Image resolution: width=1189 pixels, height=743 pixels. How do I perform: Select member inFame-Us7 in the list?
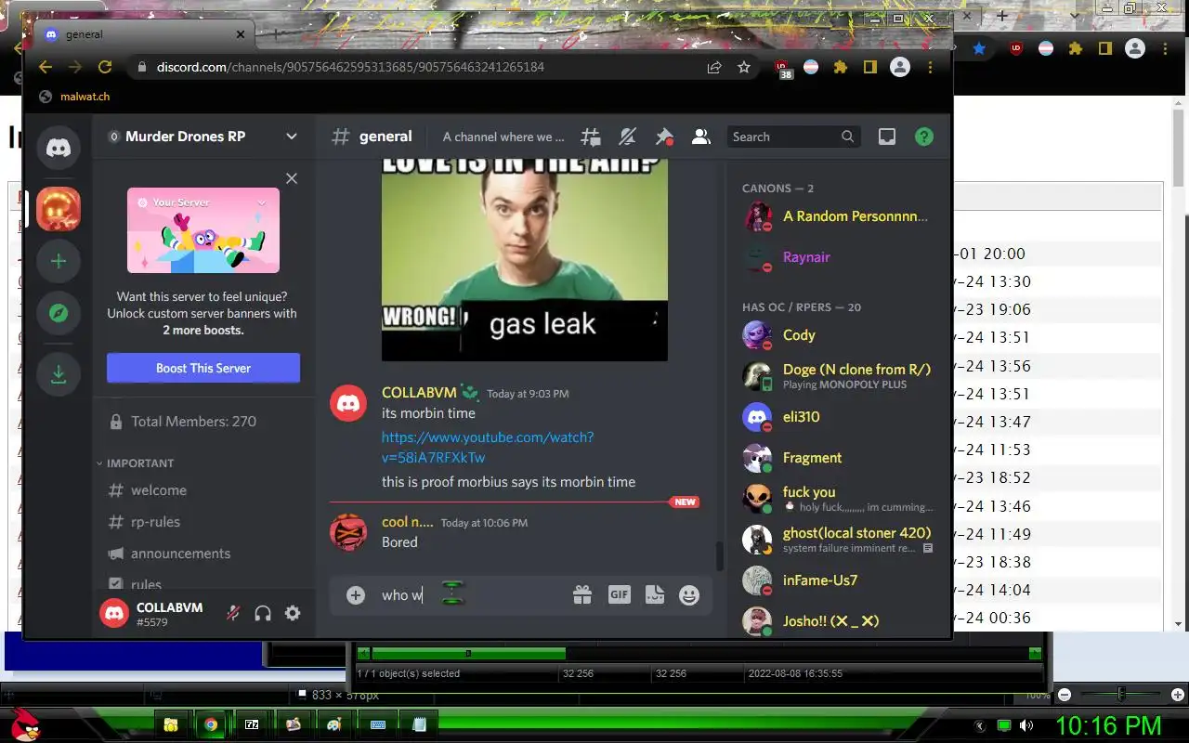tap(837, 580)
